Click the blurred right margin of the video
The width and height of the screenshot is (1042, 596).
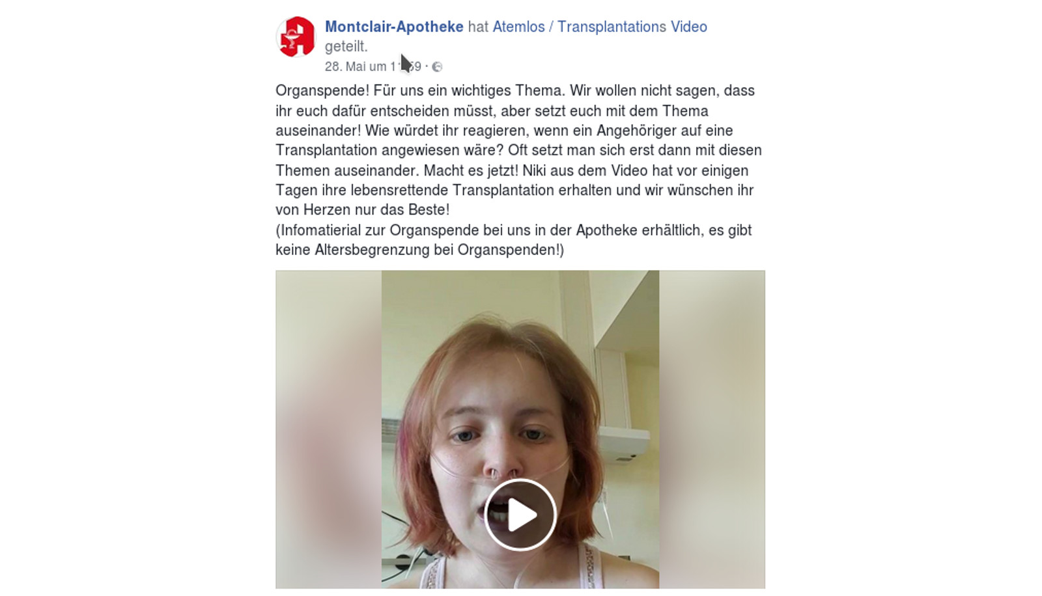[712, 429]
